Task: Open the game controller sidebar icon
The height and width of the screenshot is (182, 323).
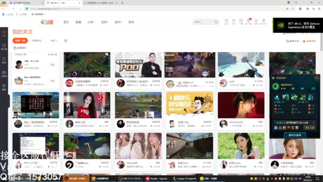Action: (4, 74)
